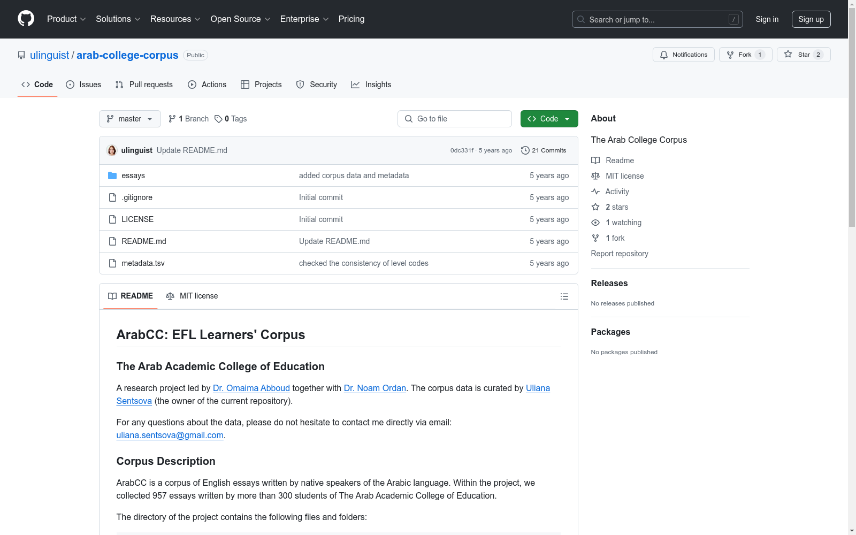The height and width of the screenshot is (535, 856).
Task: Switch to the Pull requests tab
Action: tap(144, 85)
